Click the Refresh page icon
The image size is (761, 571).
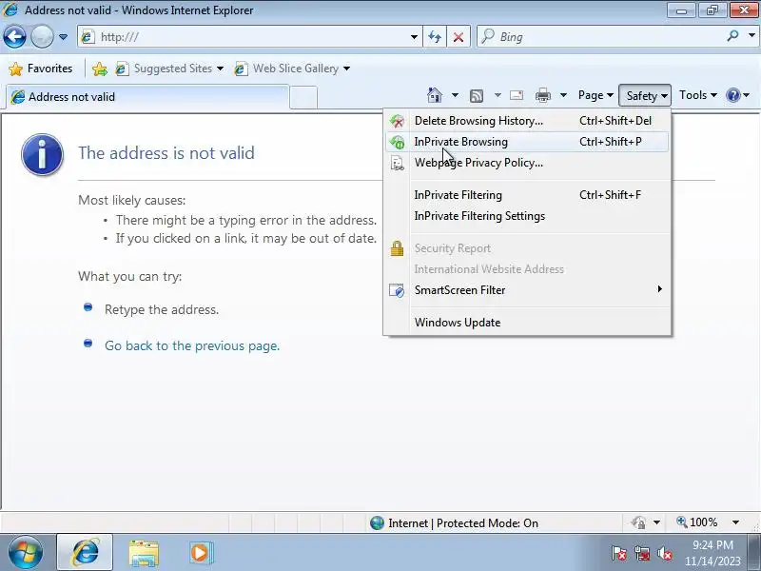[x=435, y=37]
